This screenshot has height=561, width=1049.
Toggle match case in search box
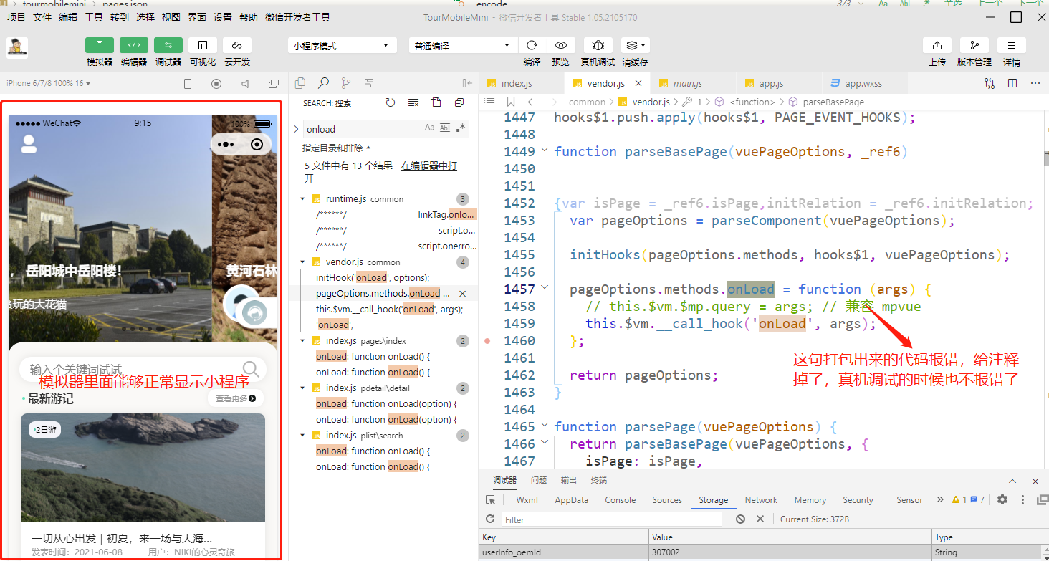[430, 128]
